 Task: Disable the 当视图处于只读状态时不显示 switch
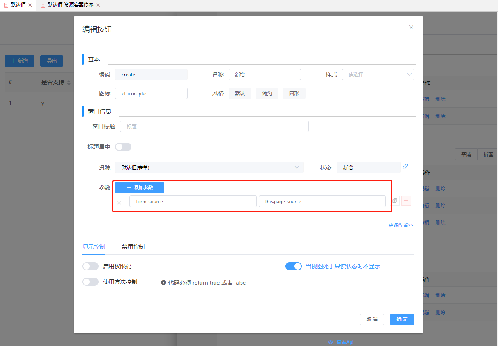(x=294, y=266)
